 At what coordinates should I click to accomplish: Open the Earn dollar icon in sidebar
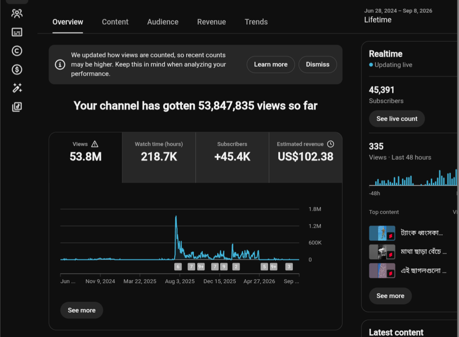17,69
